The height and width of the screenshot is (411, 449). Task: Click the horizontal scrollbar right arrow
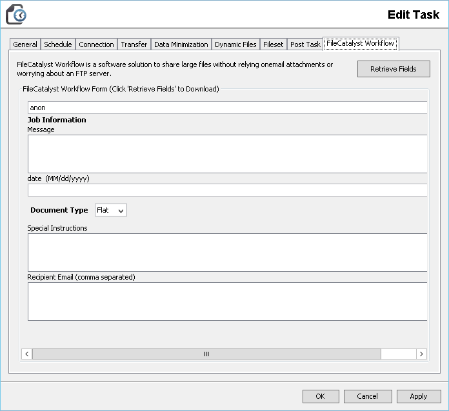point(421,354)
